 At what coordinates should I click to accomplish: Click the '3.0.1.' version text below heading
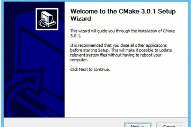76,36
